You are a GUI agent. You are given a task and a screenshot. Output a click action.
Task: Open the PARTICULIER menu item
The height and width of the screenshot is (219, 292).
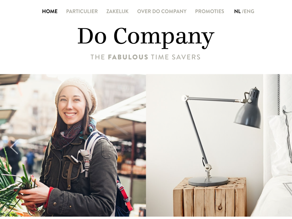tap(82, 11)
